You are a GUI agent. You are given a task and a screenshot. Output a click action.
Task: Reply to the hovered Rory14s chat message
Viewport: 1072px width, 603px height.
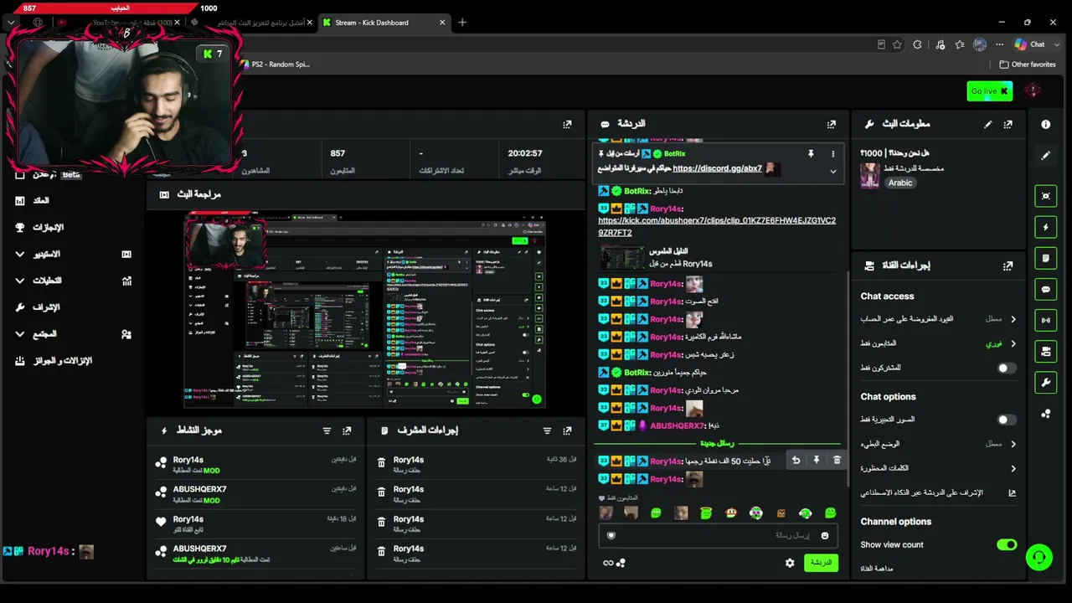[x=796, y=460]
